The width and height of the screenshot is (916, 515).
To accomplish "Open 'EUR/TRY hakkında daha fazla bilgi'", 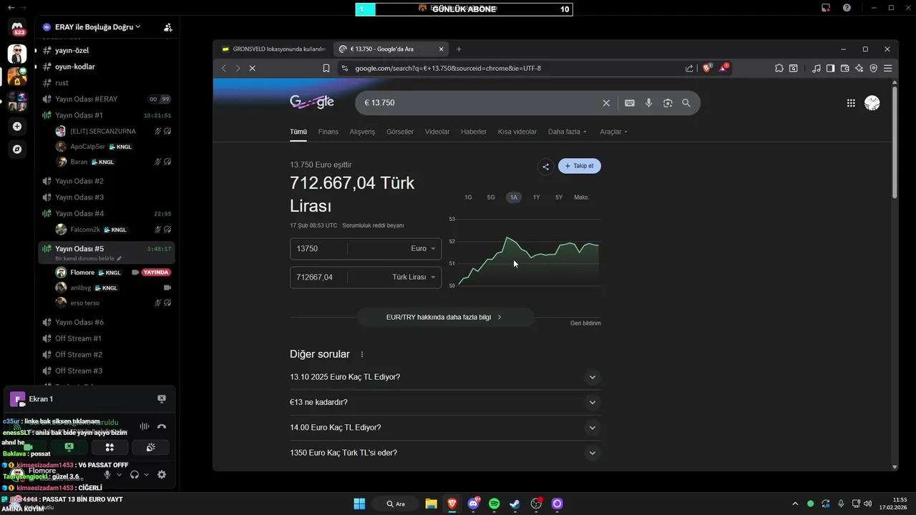I will [x=445, y=317].
